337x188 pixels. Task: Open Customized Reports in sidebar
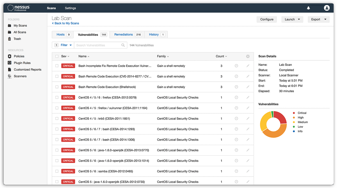[28, 69]
